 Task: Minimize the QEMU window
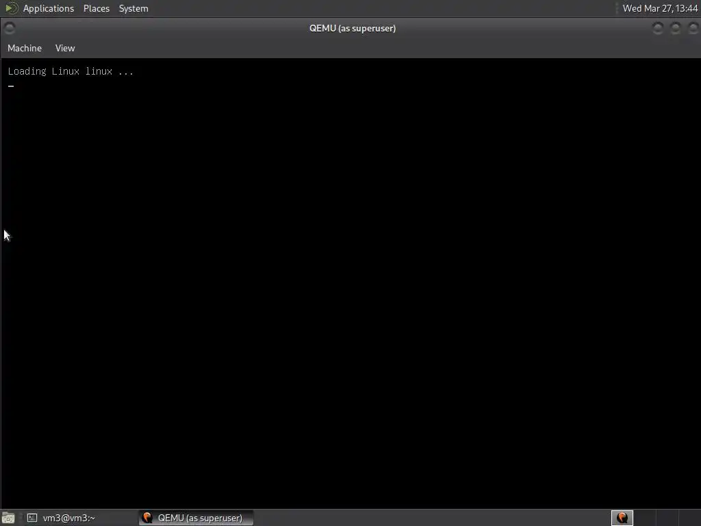click(x=658, y=28)
